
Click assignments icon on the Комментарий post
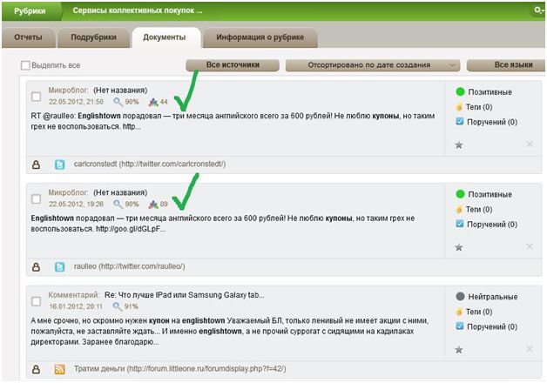pyautogui.click(x=460, y=326)
